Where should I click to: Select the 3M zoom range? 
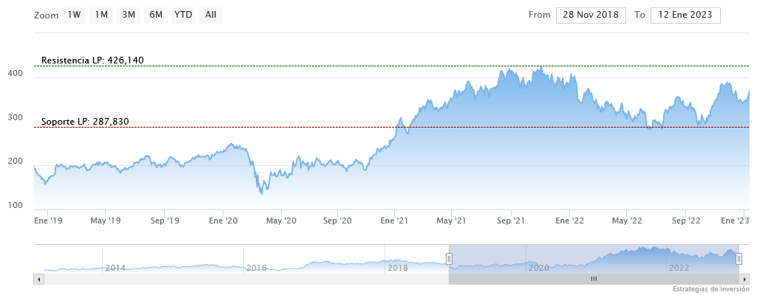click(129, 15)
